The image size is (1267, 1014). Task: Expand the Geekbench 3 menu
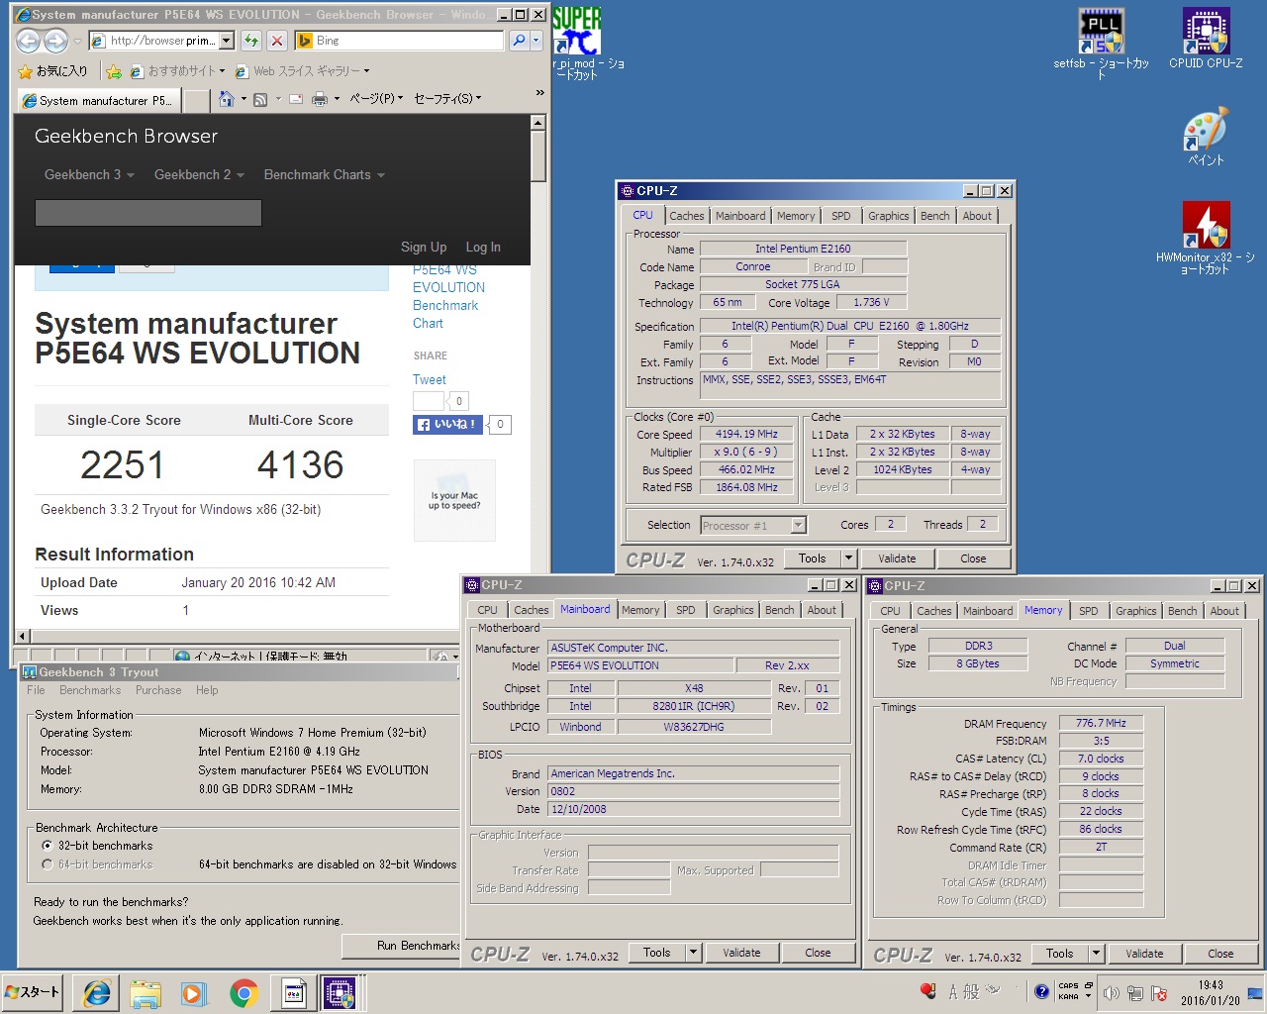click(x=88, y=174)
